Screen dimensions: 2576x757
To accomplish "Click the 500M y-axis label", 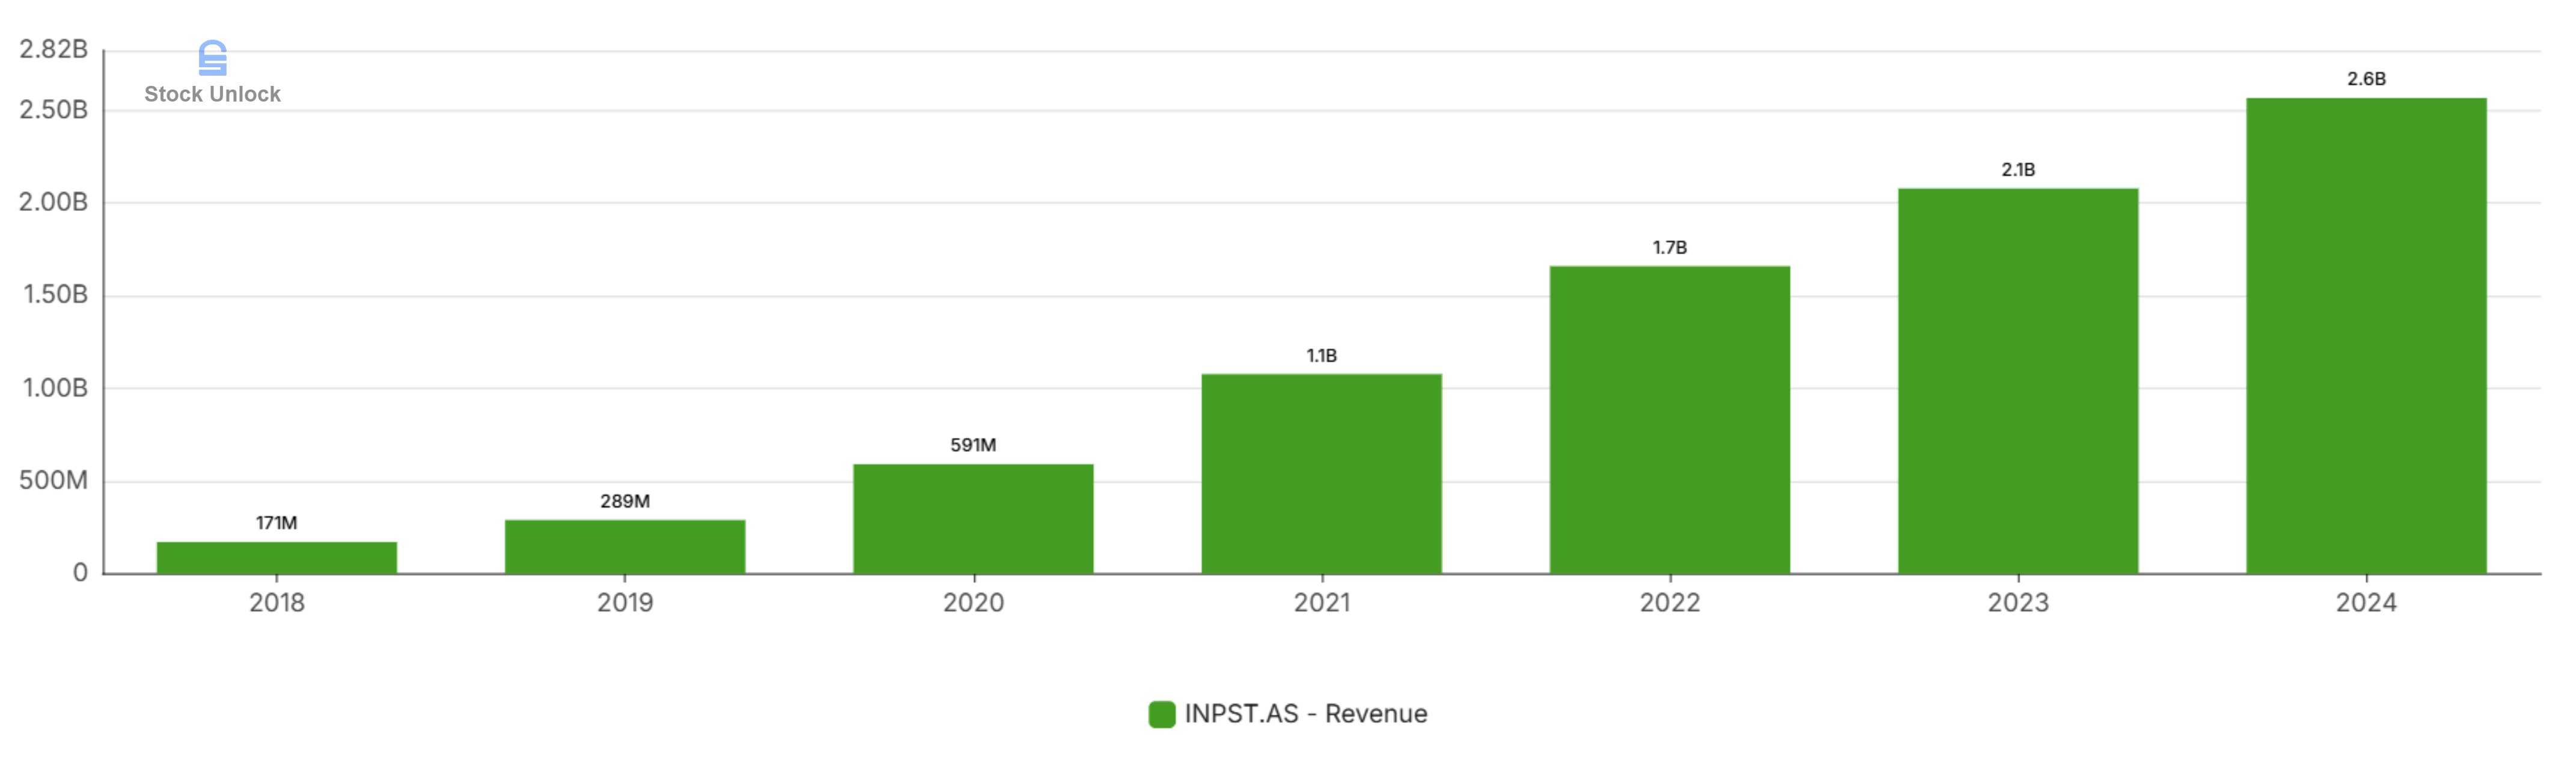I will (x=54, y=481).
